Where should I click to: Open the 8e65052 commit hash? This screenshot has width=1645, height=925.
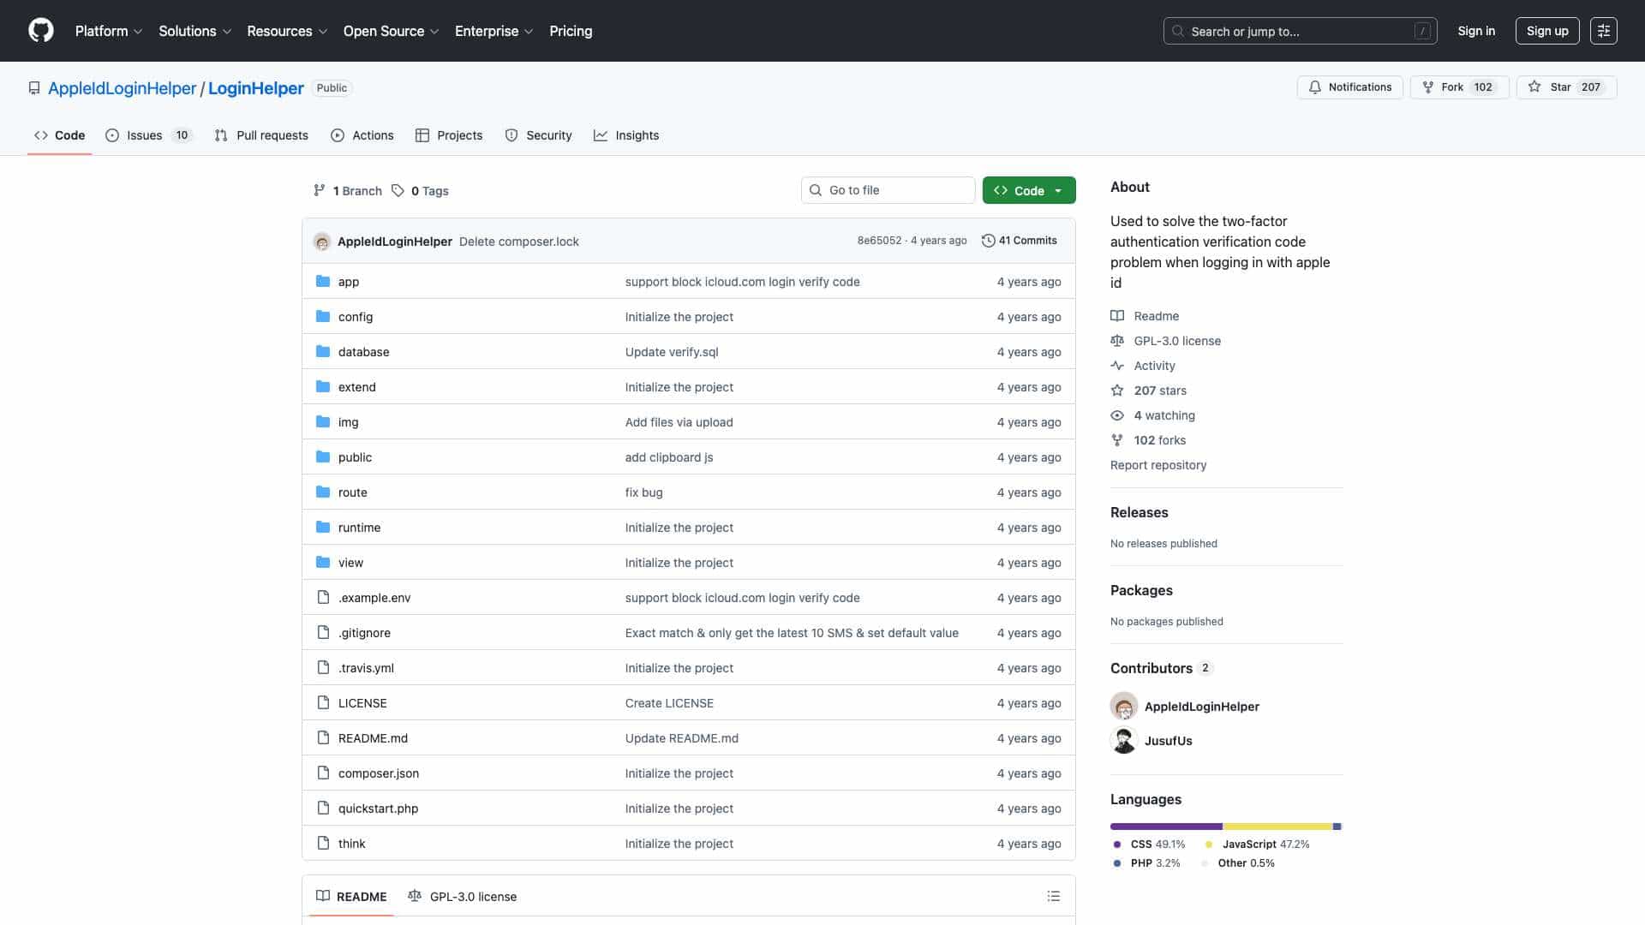click(879, 241)
